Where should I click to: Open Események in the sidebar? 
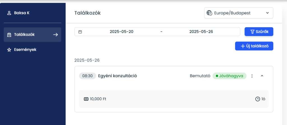(25, 50)
